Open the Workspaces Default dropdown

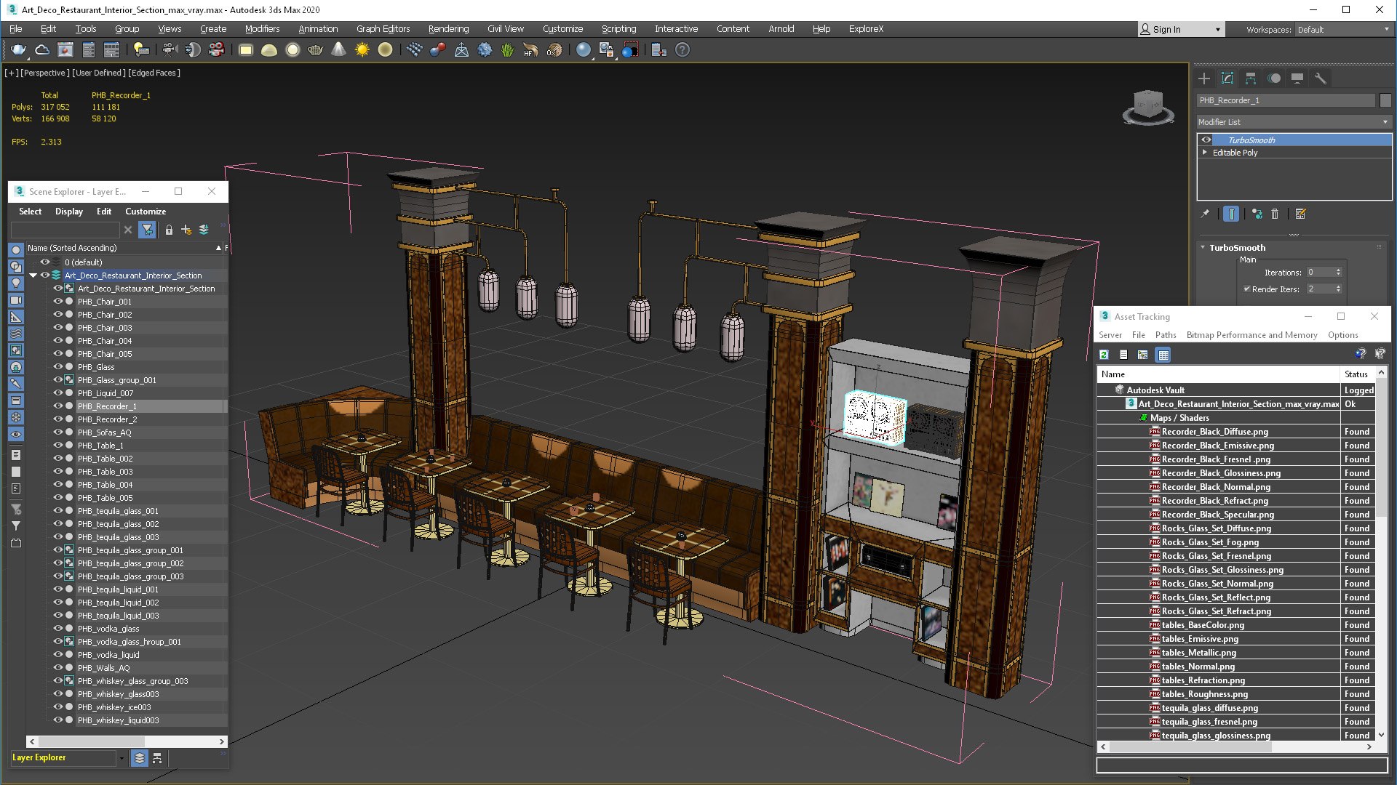[1343, 30]
